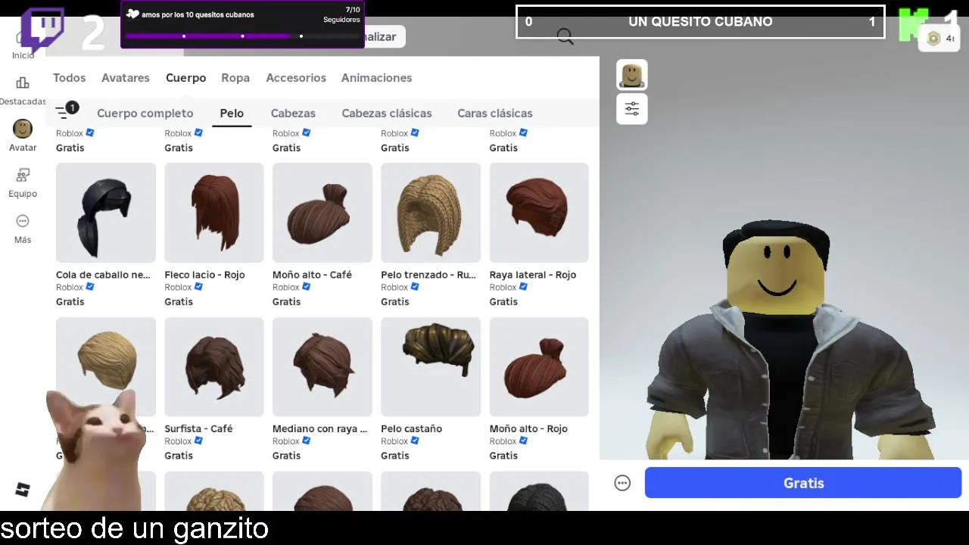Image resolution: width=969 pixels, height=545 pixels.
Task: Switch to the Ropa tab
Action: (x=235, y=78)
